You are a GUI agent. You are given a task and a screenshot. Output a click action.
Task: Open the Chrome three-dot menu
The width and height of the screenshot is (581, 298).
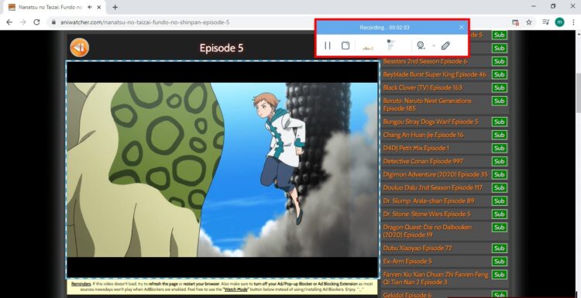coord(573,22)
